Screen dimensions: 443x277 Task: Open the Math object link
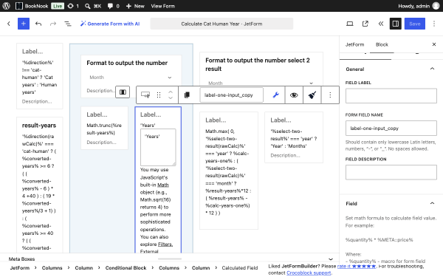pyautogui.click(x=163, y=185)
